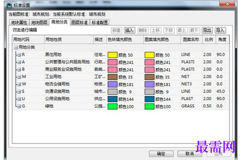Open the 图层标准 tab

[x=80, y=22]
